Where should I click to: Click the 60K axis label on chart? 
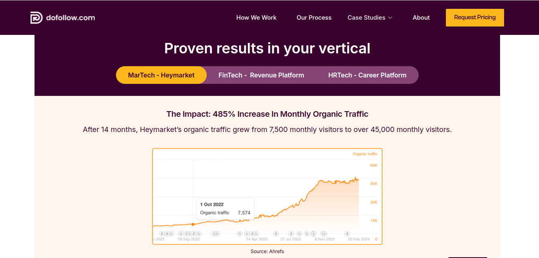[374, 165]
